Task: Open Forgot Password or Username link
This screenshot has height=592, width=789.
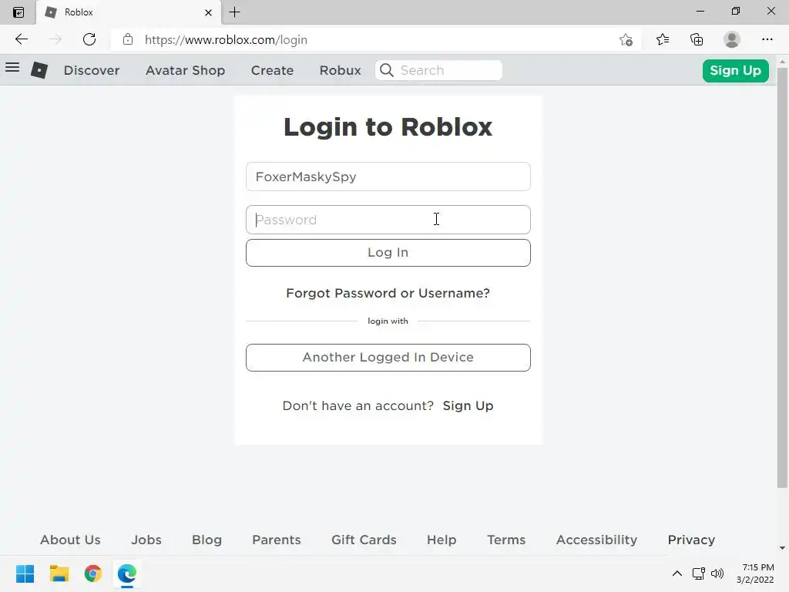Action: pyautogui.click(x=388, y=293)
